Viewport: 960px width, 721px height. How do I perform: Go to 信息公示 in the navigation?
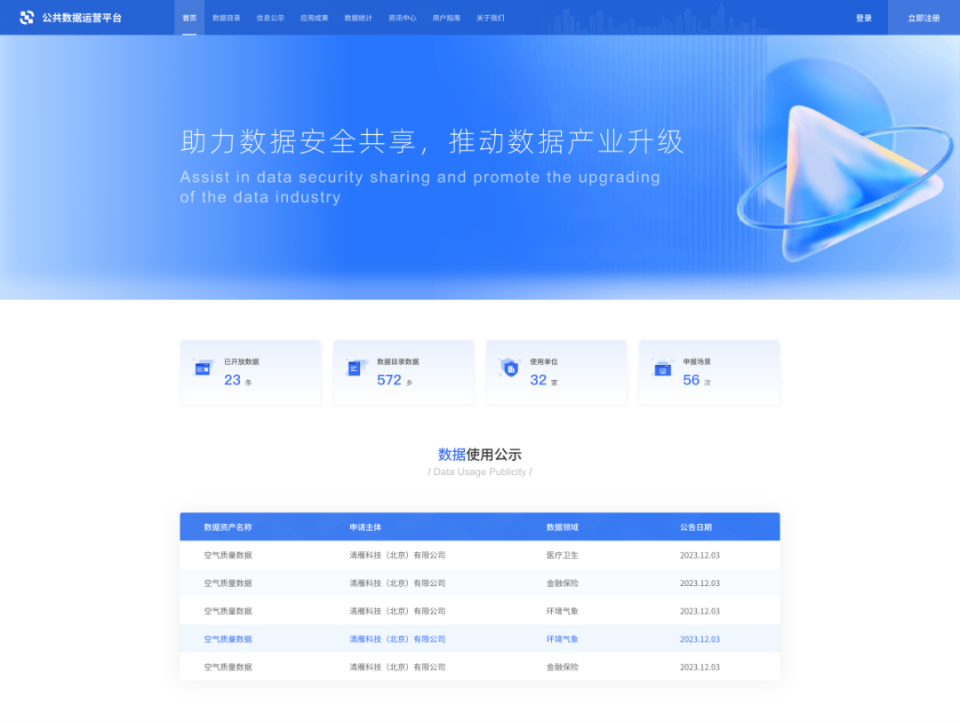tap(270, 18)
